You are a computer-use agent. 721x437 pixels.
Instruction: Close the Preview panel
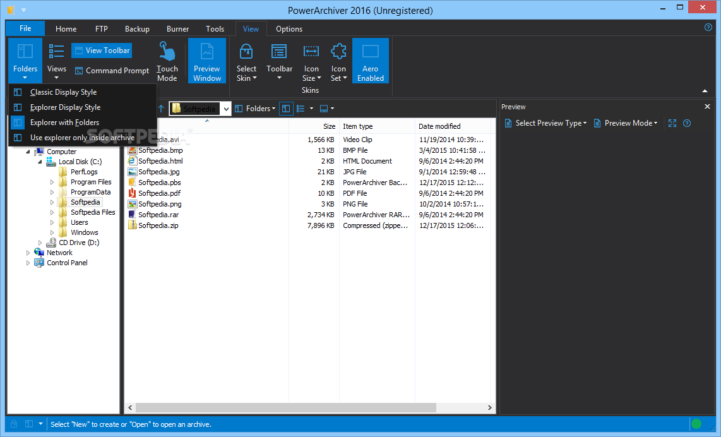coord(707,107)
